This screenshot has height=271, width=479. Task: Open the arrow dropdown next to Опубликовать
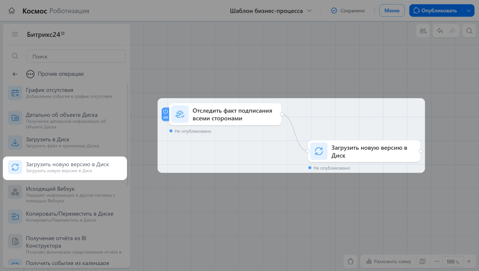468,11
